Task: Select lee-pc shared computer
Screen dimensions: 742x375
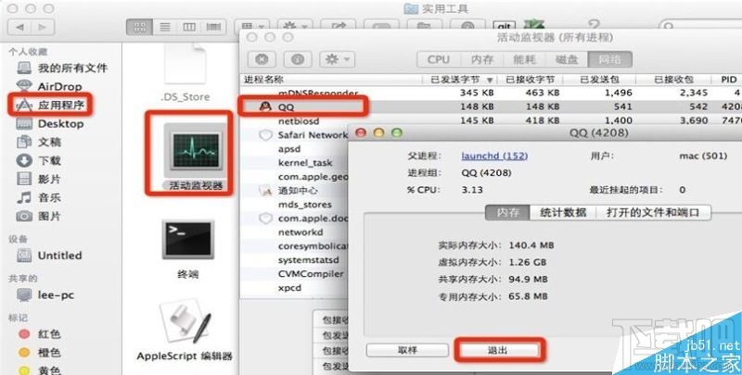Action: point(45,295)
